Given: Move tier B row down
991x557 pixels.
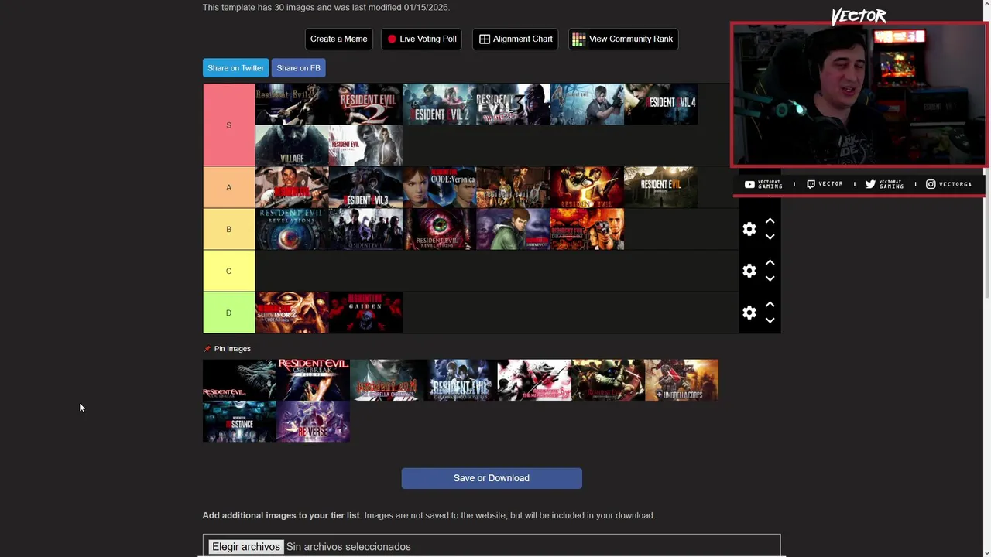Looking at the screenshot, I should 770,237.
